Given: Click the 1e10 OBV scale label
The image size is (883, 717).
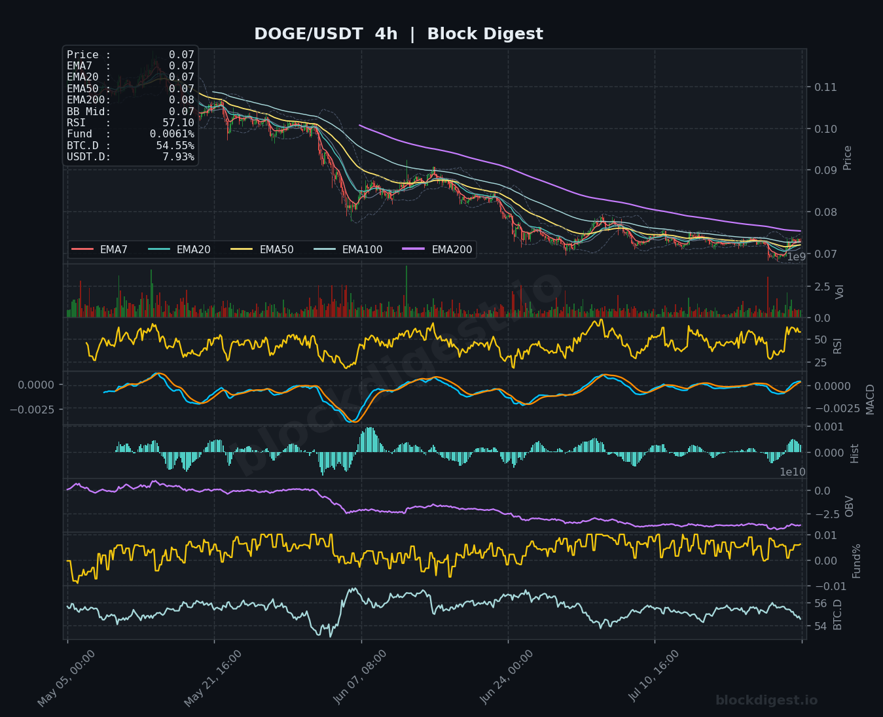Looking at the screenshot, I should (793, 472).
